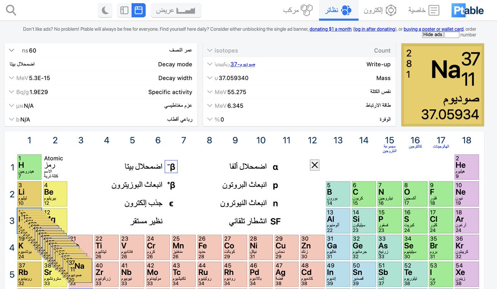Select the نظائر isotopes tab

coord(338,10)
